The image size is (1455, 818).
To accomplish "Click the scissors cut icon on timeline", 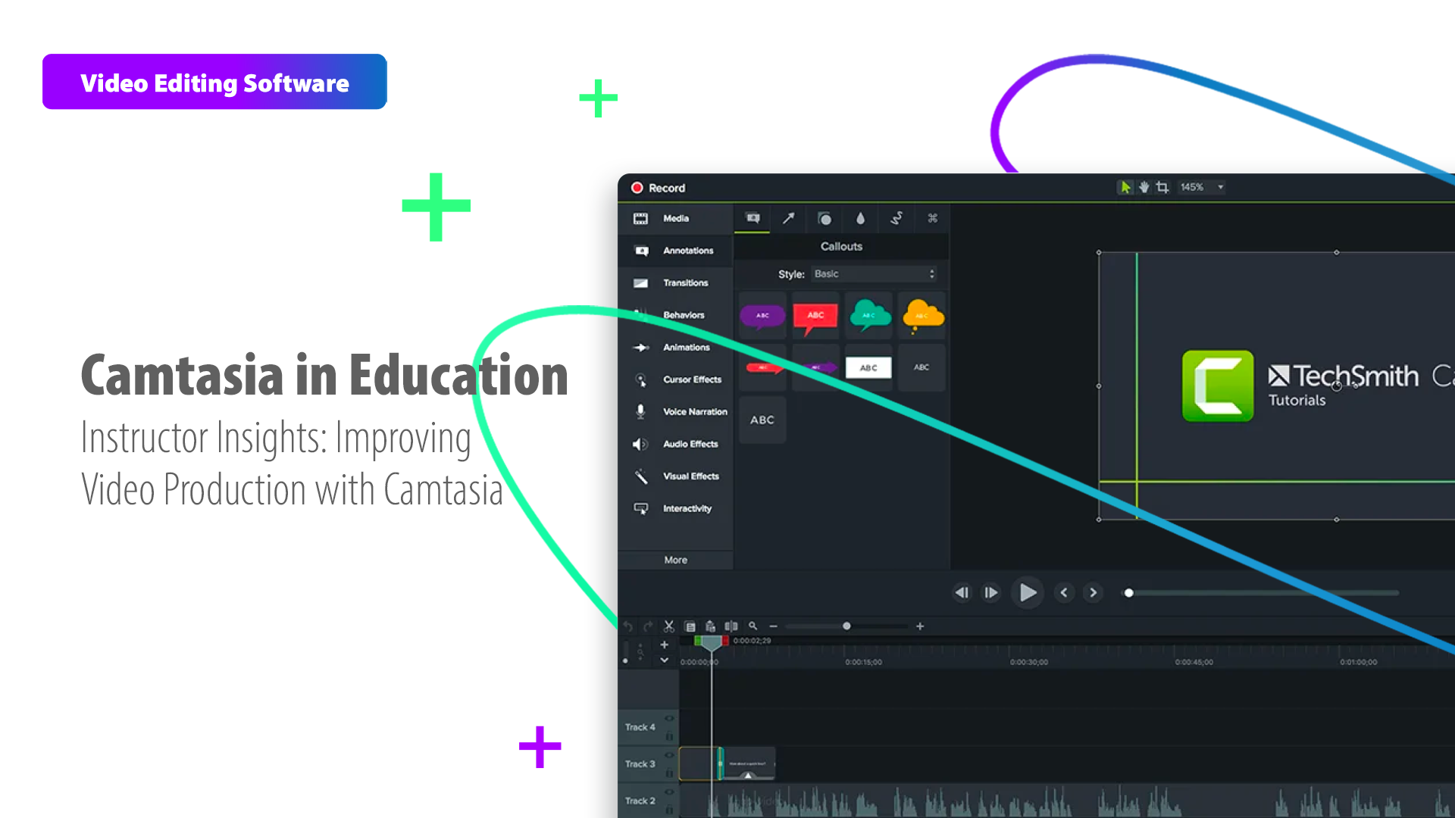I will (x=668, y=626).
